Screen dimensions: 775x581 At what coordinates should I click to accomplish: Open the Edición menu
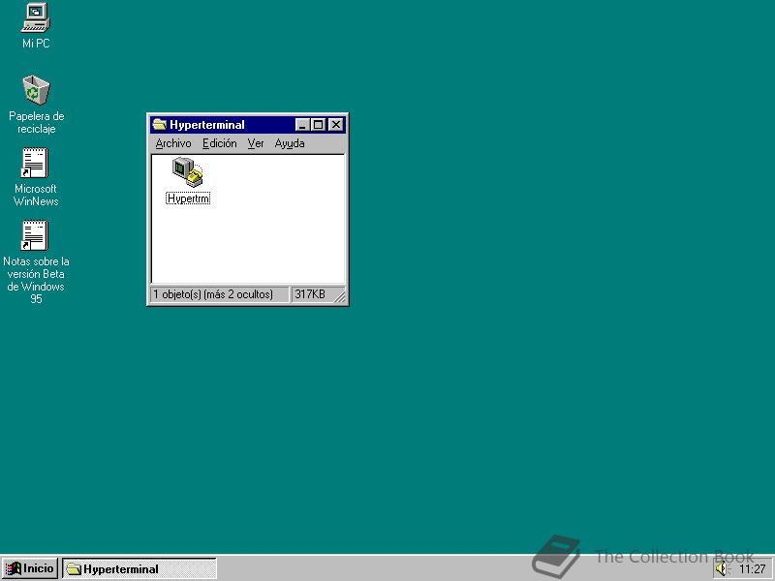tap(220, 143)
